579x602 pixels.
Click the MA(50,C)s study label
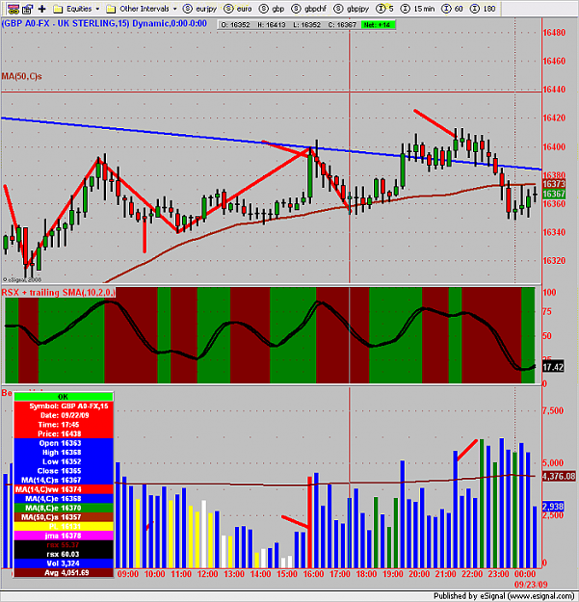(21, 76)
